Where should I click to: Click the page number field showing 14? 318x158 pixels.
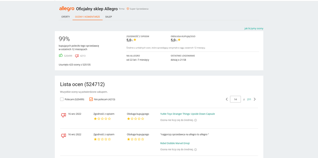pyautogui.click(x=236, y=99)
